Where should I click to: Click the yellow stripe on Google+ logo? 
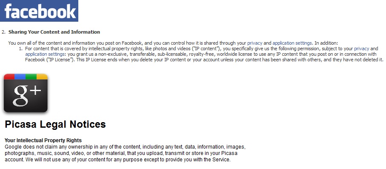42,76
